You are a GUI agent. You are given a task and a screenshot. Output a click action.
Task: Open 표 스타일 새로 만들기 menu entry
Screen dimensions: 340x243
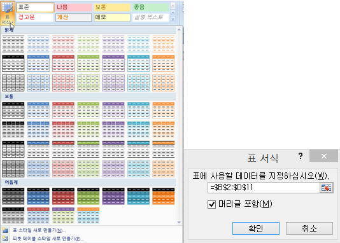click(x=39, y=230)
